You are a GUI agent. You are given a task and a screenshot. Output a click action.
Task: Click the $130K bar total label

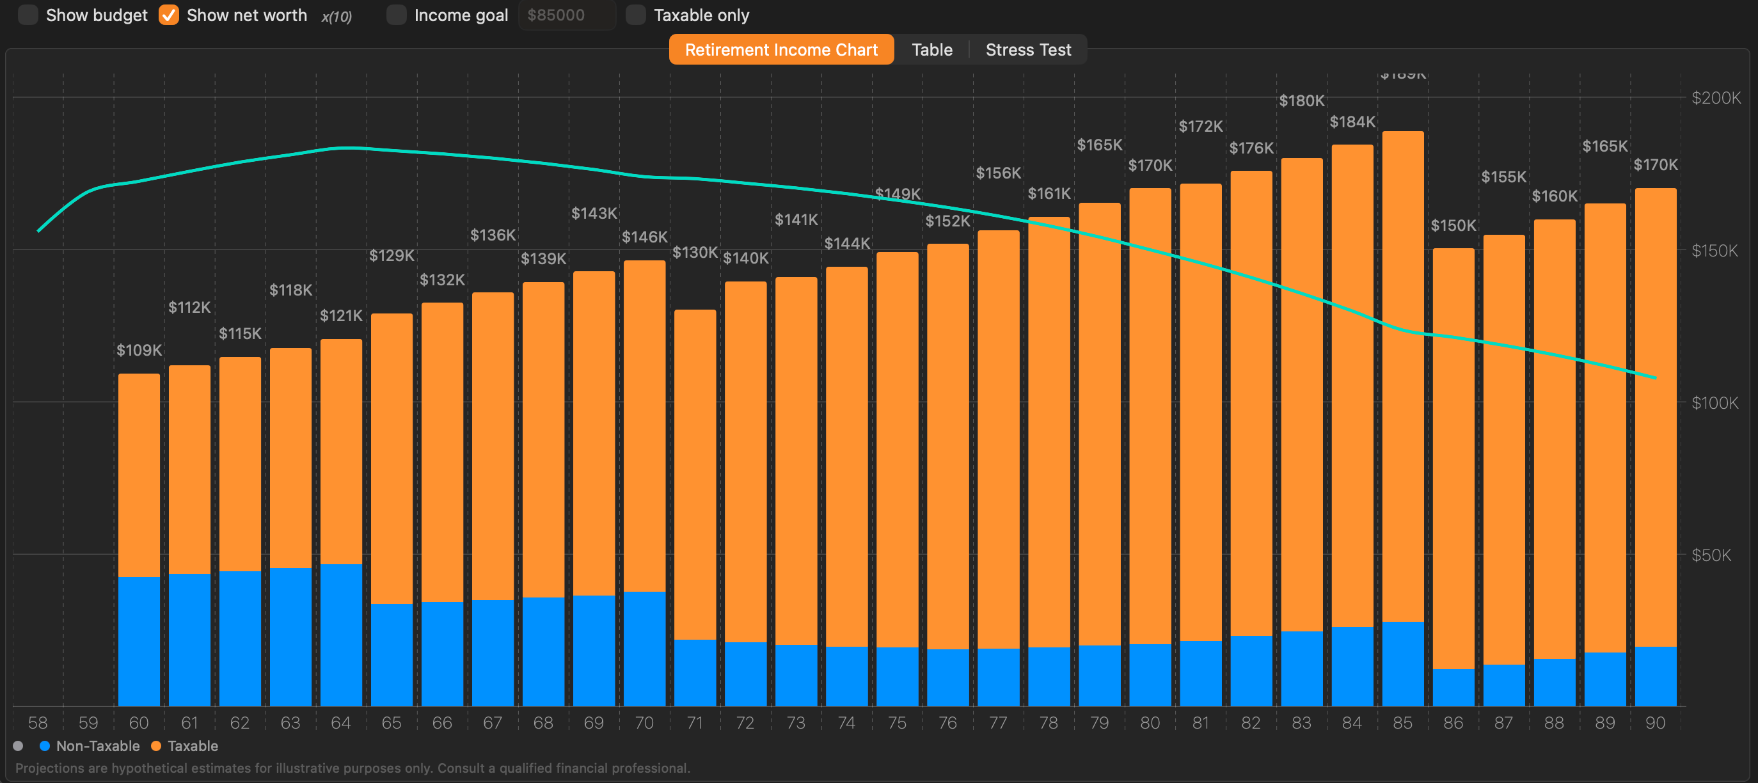tap(695, 253)
